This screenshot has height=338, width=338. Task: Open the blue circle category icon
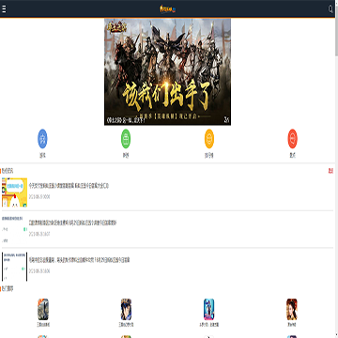(x=42, y=139)
